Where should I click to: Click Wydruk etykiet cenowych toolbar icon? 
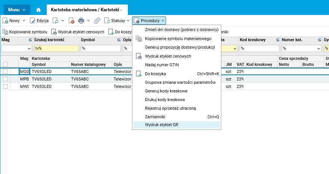coord(54,32)
